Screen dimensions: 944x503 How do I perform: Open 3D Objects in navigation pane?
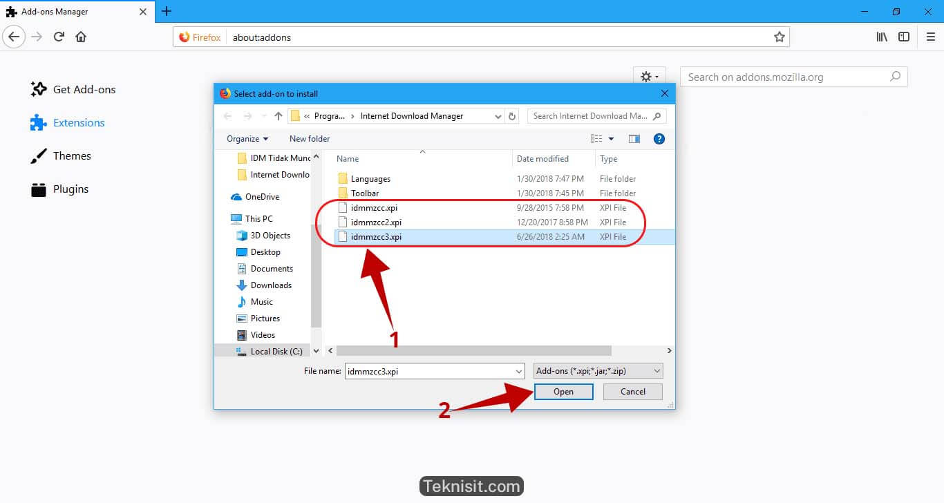tap(263, 236)
